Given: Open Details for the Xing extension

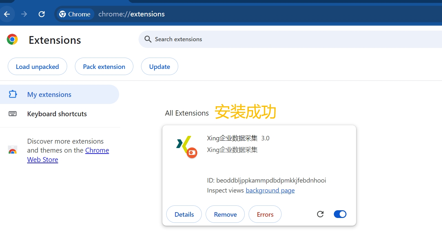Looking at the screenshot, I should coord(184,214).
